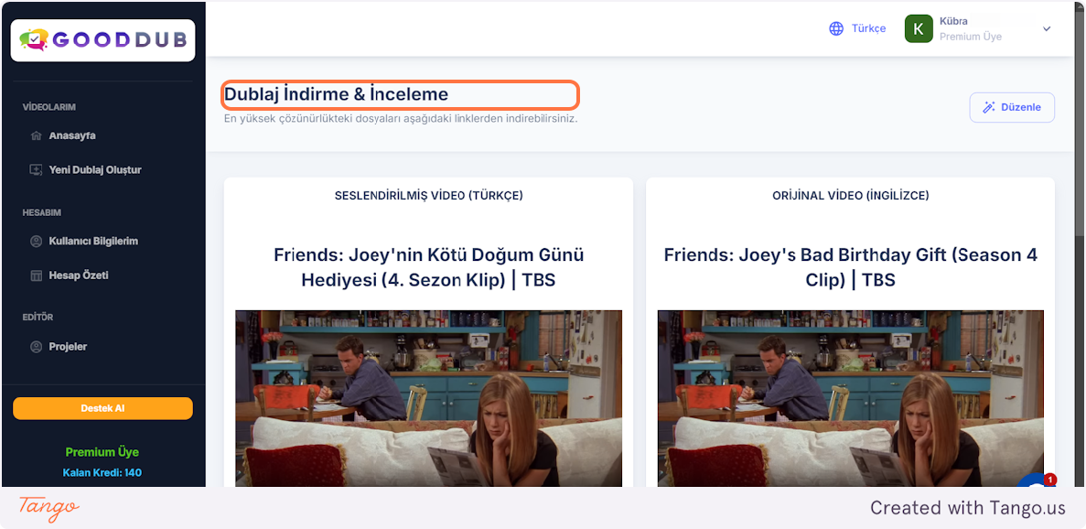1086x529 pixels.
Task: Click the Hesap Özeti sidebar icon
Action: (x=37, y=275)
